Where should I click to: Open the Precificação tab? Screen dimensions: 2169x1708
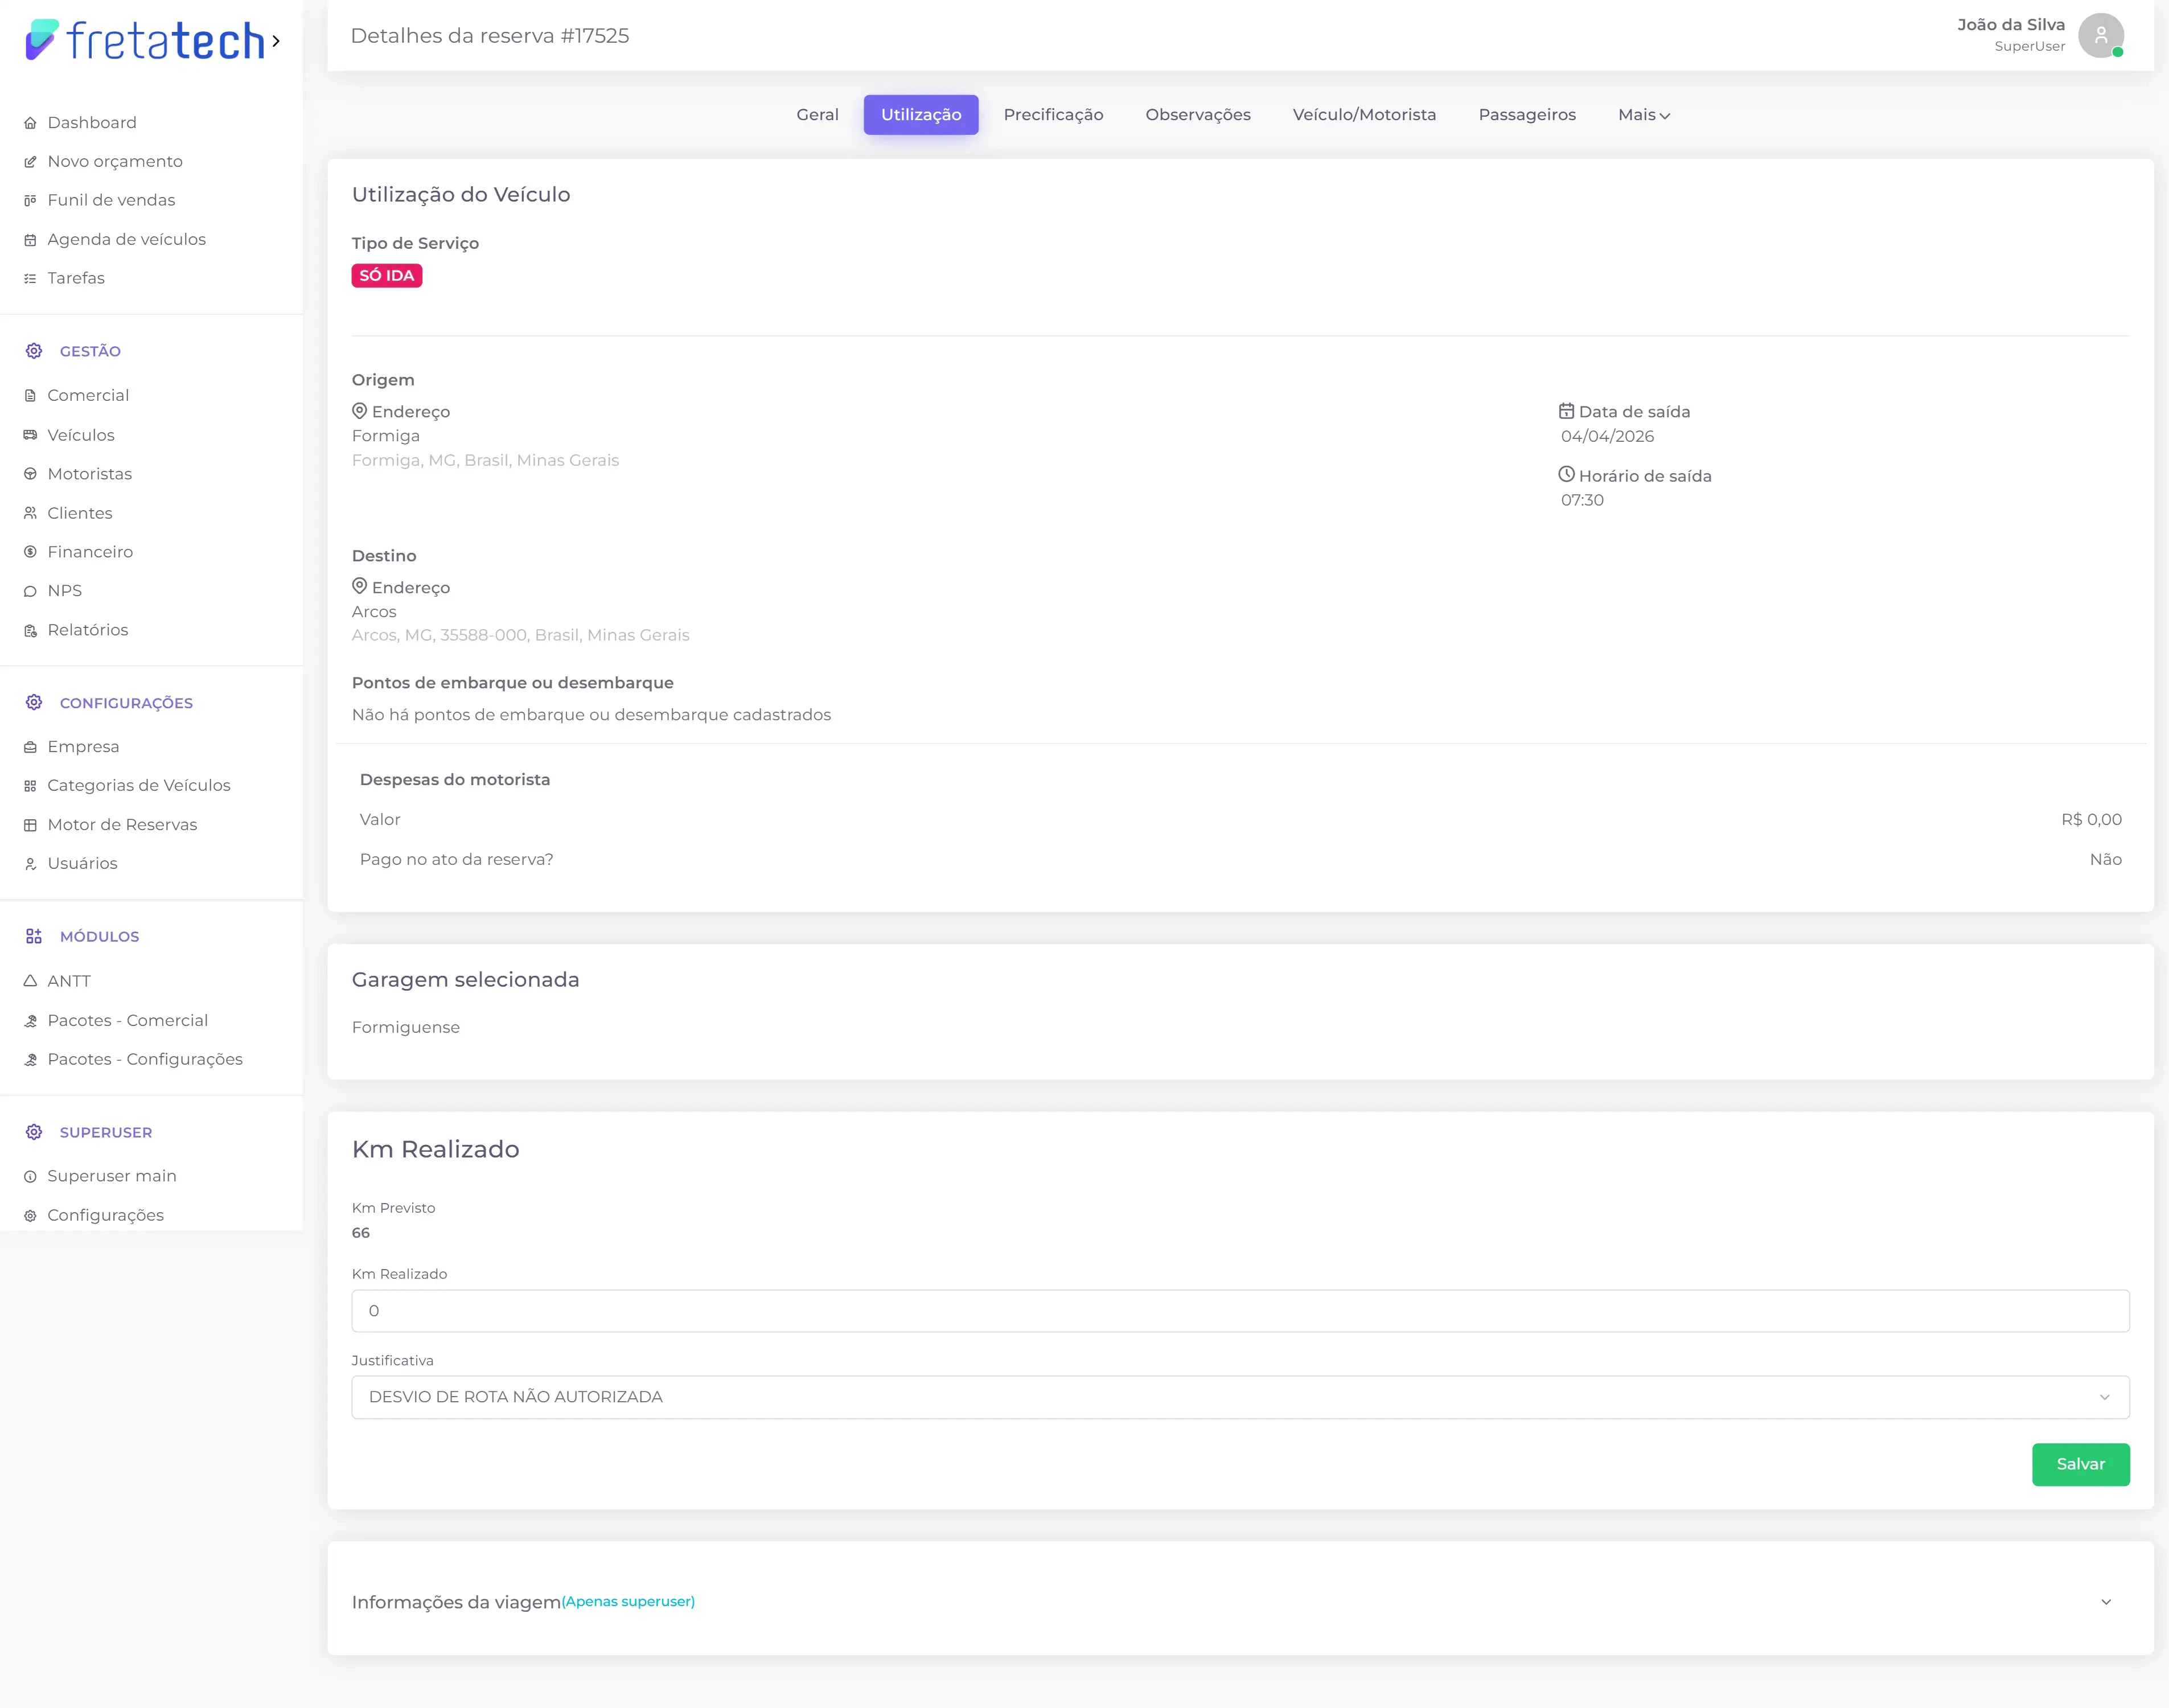click(x=1053, y=115)
